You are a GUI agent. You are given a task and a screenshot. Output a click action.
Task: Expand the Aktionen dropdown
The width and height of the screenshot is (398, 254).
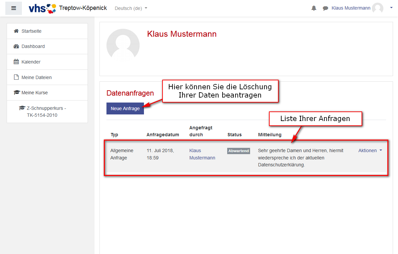[370, 150]
